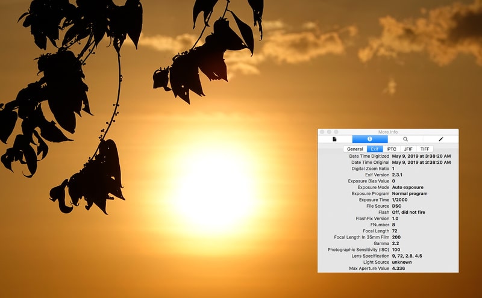Switch to the Exif tab
Screen dimensions: 482x298
pyautogui.click(x=375, y=149)
